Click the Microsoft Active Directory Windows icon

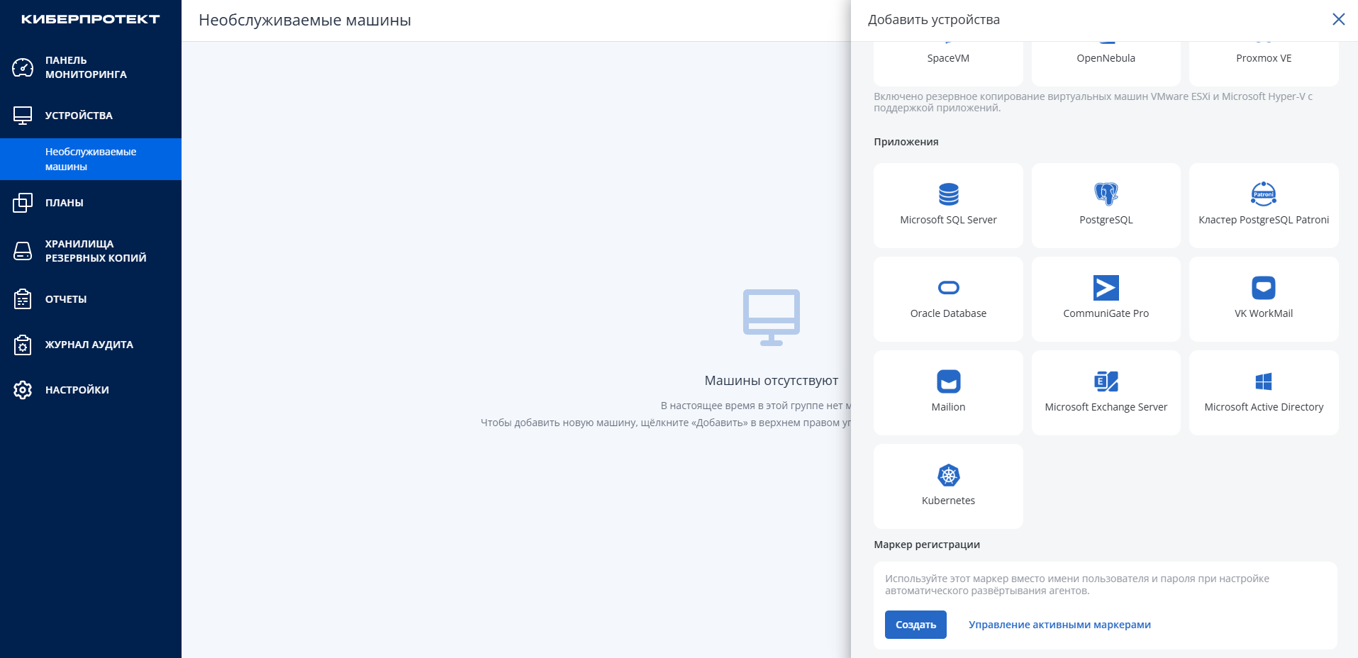(x=1264, y=381)
